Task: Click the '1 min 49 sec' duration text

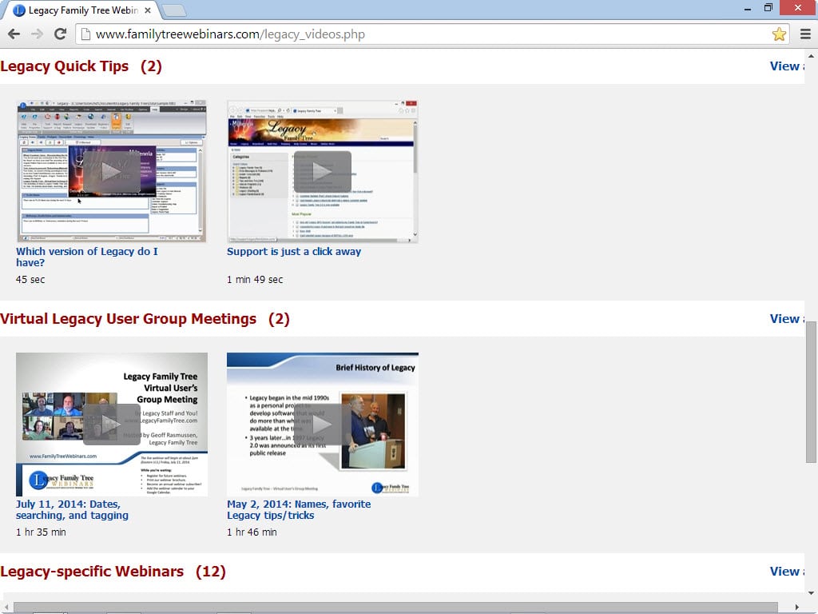Action: click(255, 280)
